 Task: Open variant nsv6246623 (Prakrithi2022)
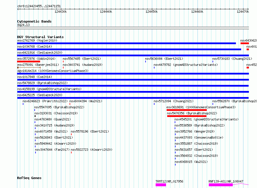click(45, 101)
